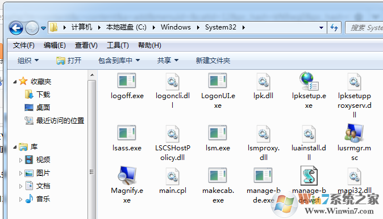Open the 工具(T) menu
Screen dimensions: 383x219
click(118, 45)
